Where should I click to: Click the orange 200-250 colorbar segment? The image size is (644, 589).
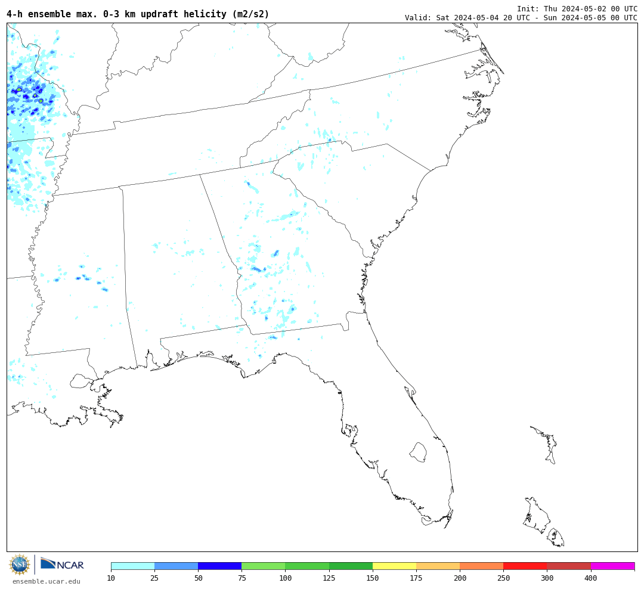click(482, 566)
